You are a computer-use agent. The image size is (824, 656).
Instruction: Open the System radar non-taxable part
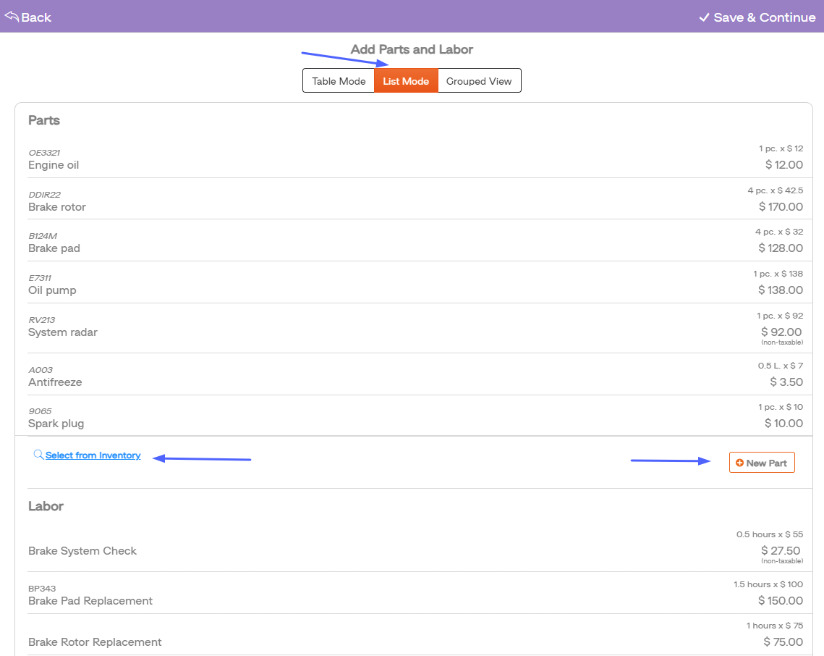(x=63, y=332)
